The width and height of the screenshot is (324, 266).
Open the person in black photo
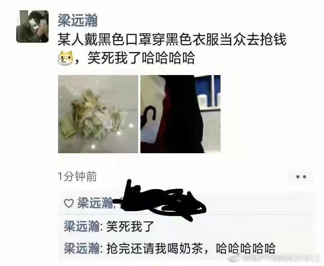coord(180,114)
